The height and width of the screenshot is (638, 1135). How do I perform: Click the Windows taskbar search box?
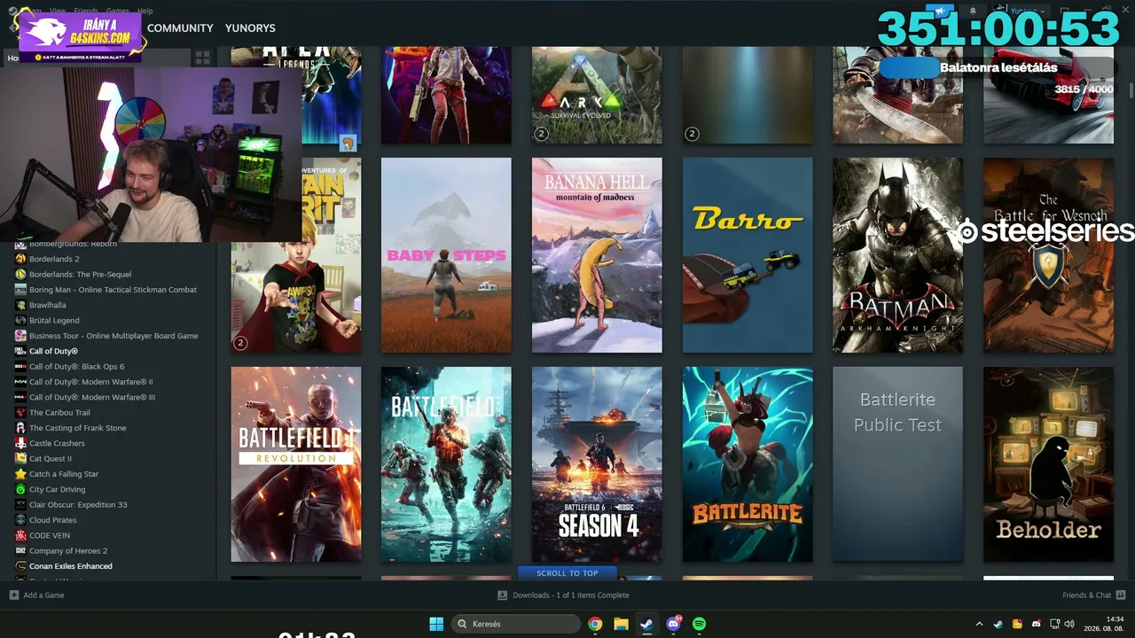click(x=516, y=624)
